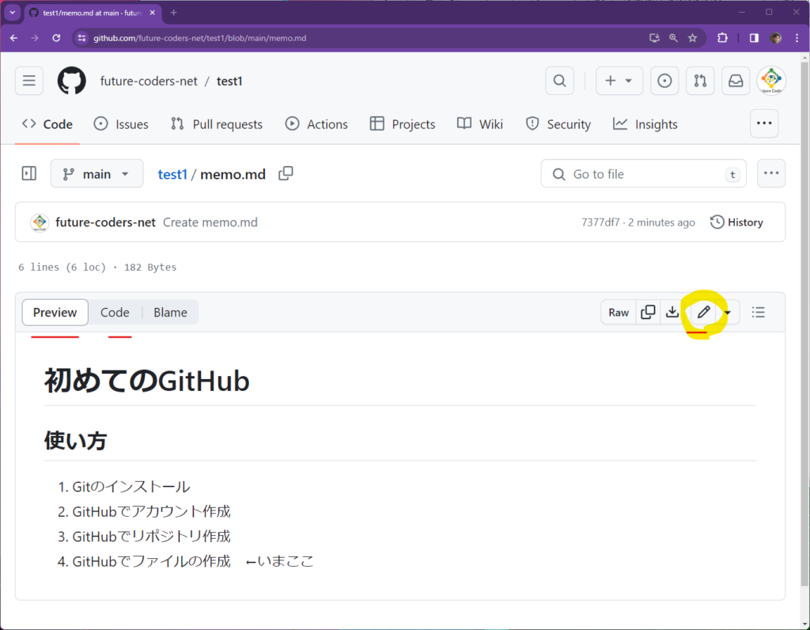This screenshot has width=810, height=630.
Task: Copy raw file contents icon
Action: tap(648, 312)
